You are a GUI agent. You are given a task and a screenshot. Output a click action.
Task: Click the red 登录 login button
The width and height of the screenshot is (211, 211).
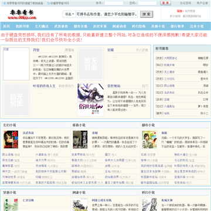coord(165,3)
